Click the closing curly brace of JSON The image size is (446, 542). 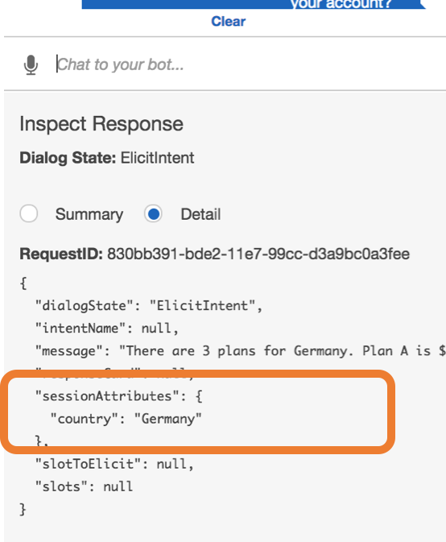click(x=23, y=509)
